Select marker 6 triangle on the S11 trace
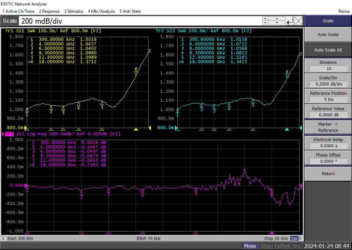Screen dimensions: 352x250 click(x=136, y=72)
